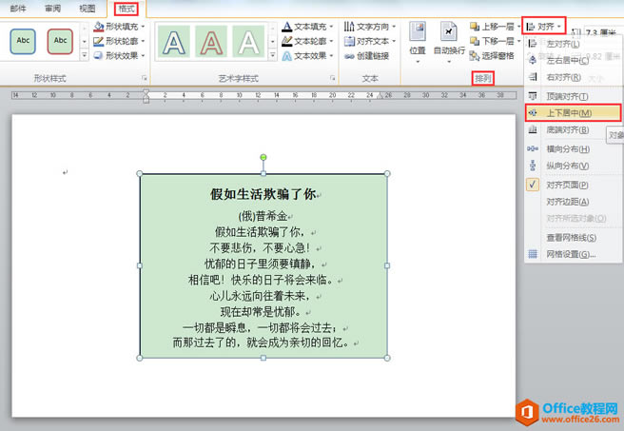Choose 左对齐(L) in the align menu
624x431 pixels.
click(573, 44)
